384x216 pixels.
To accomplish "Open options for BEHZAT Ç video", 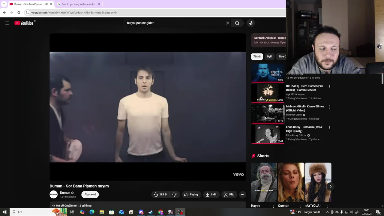I will (330, 87).
